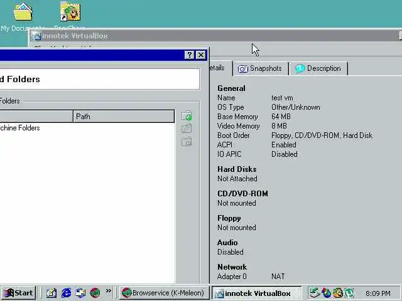Click the safely remove hardware tray icon

(x=314, y=293)
